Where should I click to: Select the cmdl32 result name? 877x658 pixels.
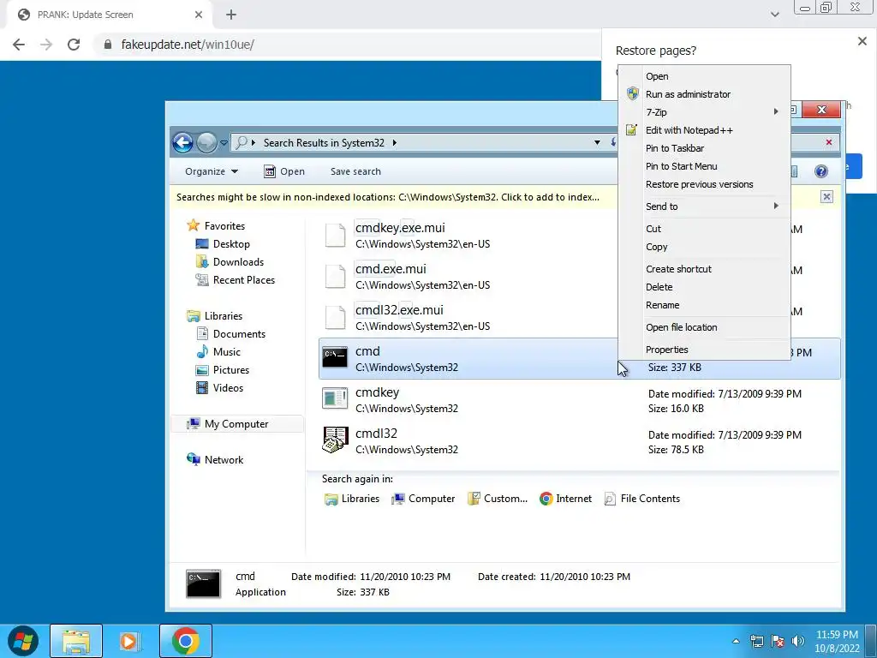pos(376,434)
